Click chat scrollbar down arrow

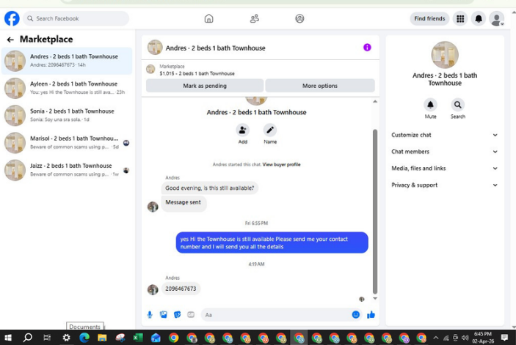tap(375, 298)
